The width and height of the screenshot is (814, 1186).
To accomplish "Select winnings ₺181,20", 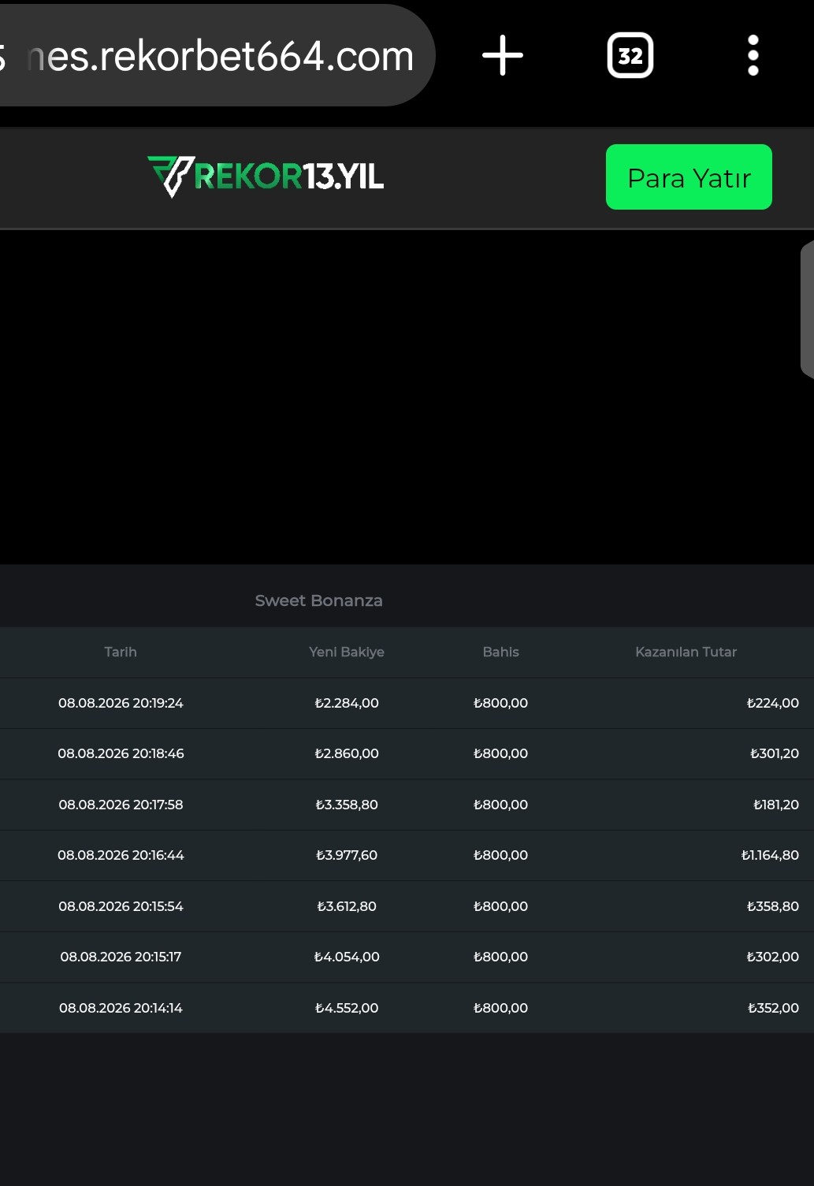I will coord(775,805).
